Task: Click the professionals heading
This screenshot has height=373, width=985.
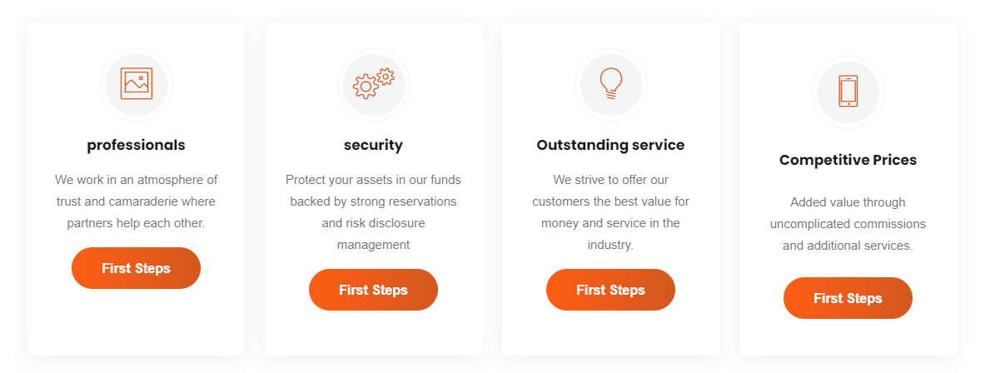Action: tap(137, 145)
